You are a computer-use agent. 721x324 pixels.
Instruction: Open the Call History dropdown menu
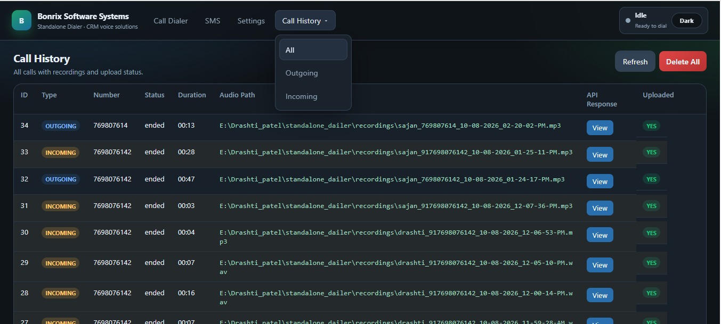click(x=305, y=21)
